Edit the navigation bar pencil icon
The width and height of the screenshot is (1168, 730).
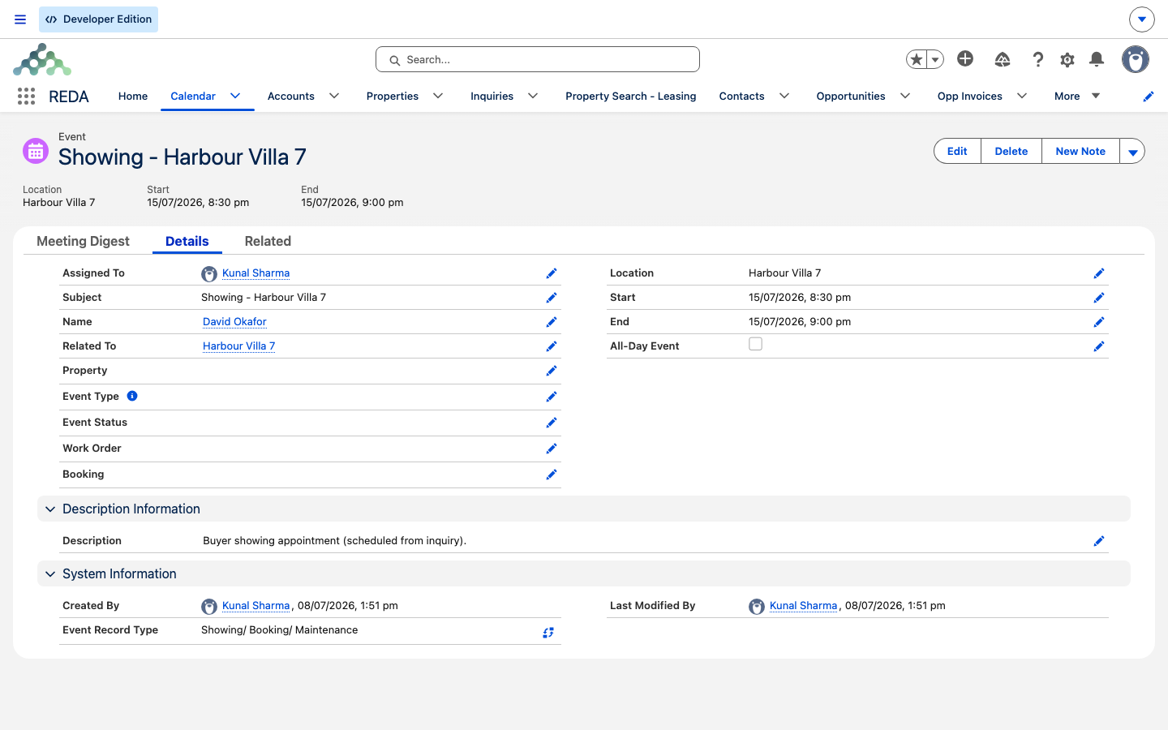point(1149,97)
